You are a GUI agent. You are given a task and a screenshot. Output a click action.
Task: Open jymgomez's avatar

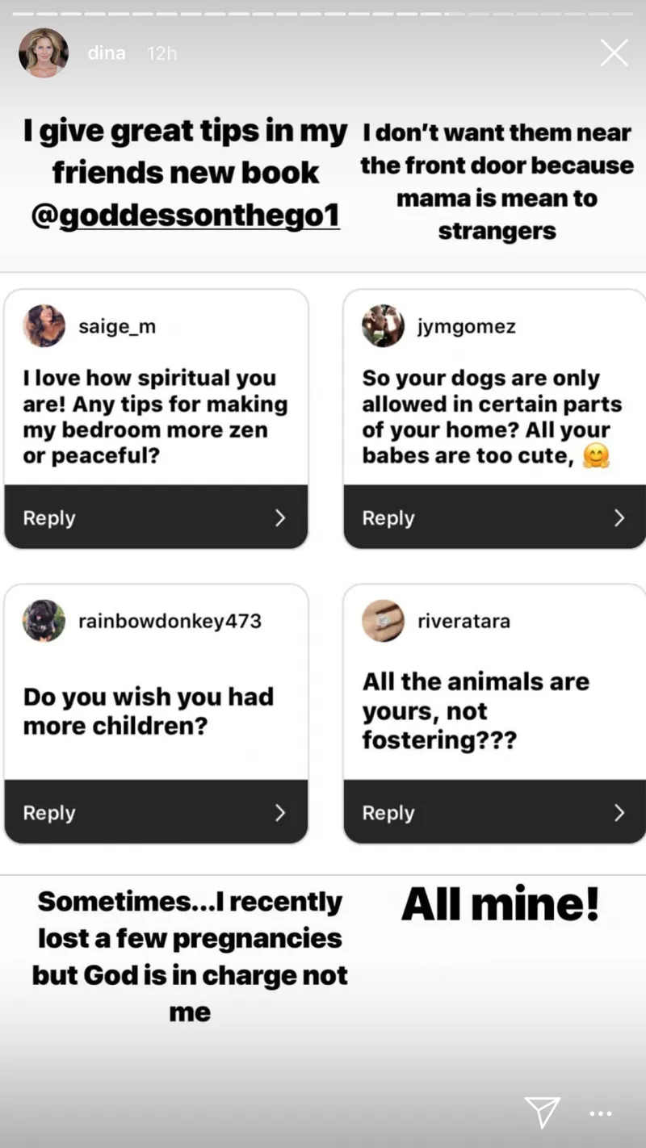point(383,327)
